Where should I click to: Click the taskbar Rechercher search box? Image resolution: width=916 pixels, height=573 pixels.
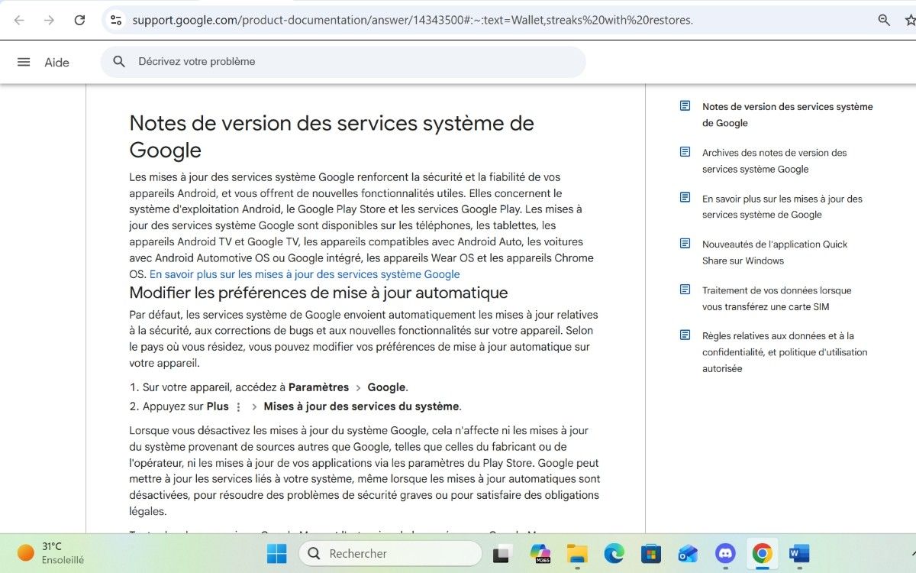pyautogui.click(x=390, y=553)
